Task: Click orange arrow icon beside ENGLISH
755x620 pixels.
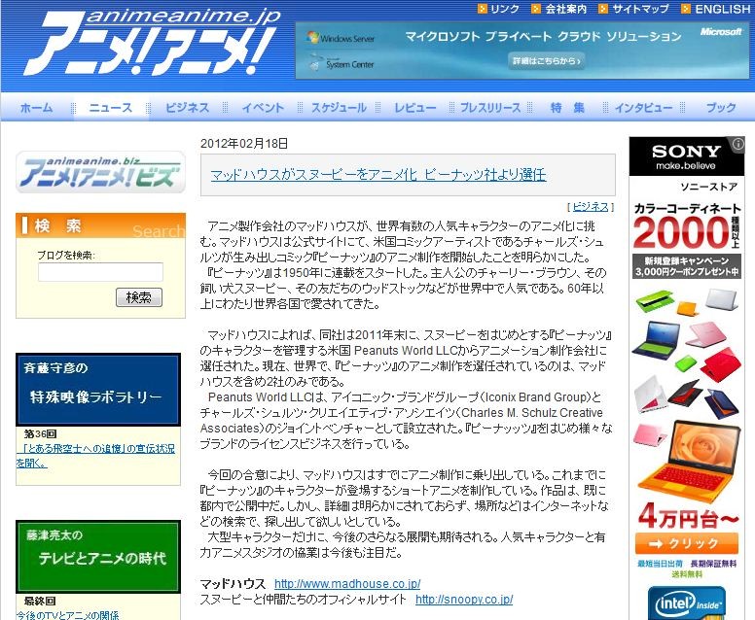Action: tap(686, 9)
